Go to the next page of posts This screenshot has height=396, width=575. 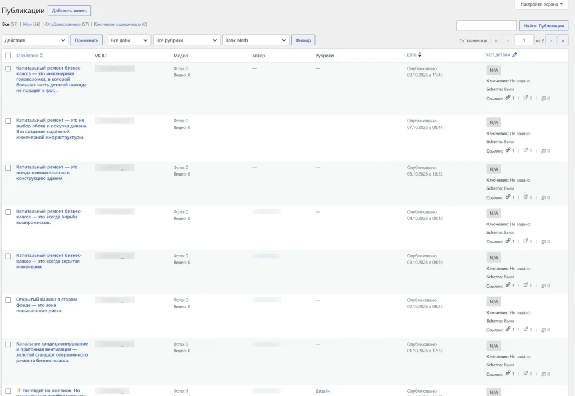pos(551,40)
